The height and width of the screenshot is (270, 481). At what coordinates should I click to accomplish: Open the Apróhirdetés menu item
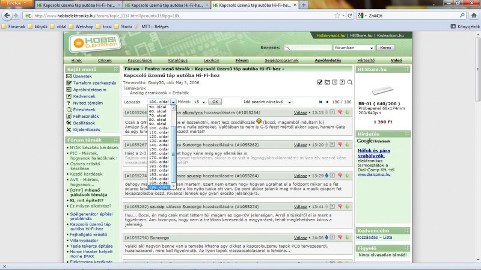click(x=328, y=61)
